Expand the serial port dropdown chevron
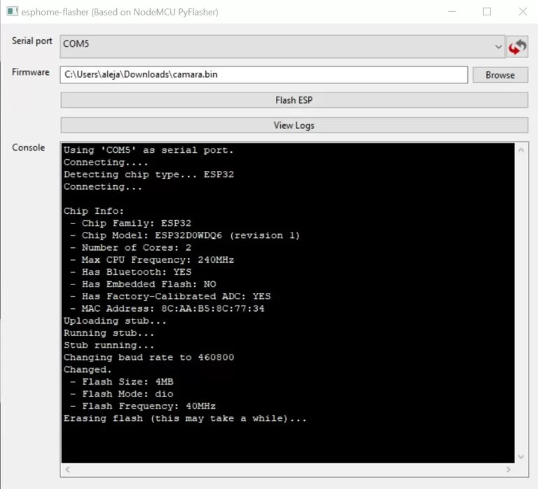Image resolution: width=538 pixels, height=489 pixels. pyautogui.click(x=498, y=47)
